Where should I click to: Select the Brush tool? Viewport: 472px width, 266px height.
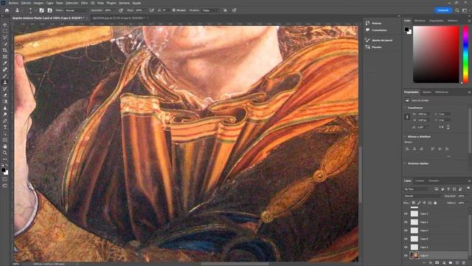pyautogui.click(x=5, y=75)
